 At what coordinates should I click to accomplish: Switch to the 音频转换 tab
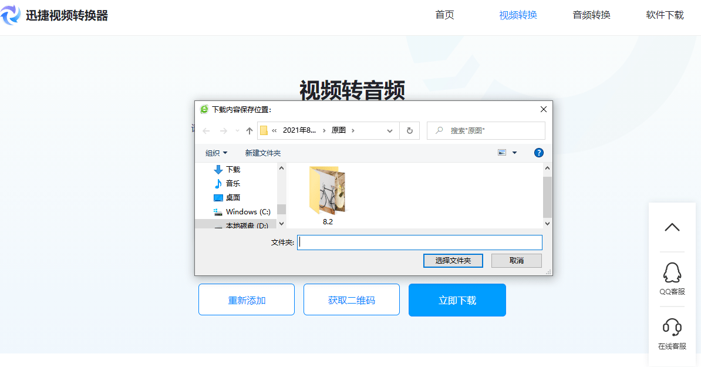[x=591, y=15]
